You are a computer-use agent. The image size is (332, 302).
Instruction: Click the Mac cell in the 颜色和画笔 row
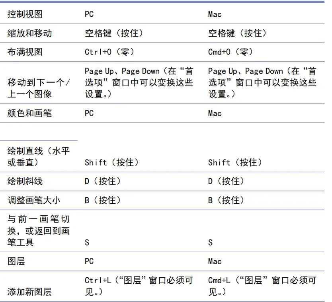tap(215, 113)
